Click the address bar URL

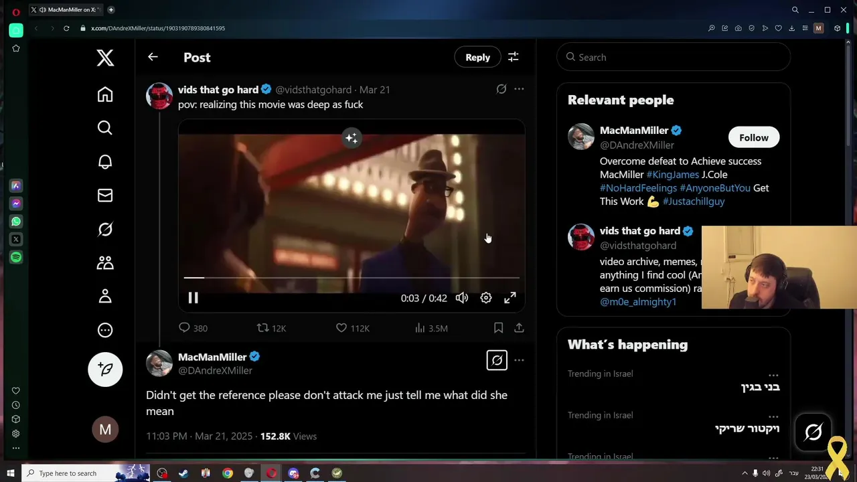(x=158, y=28)
